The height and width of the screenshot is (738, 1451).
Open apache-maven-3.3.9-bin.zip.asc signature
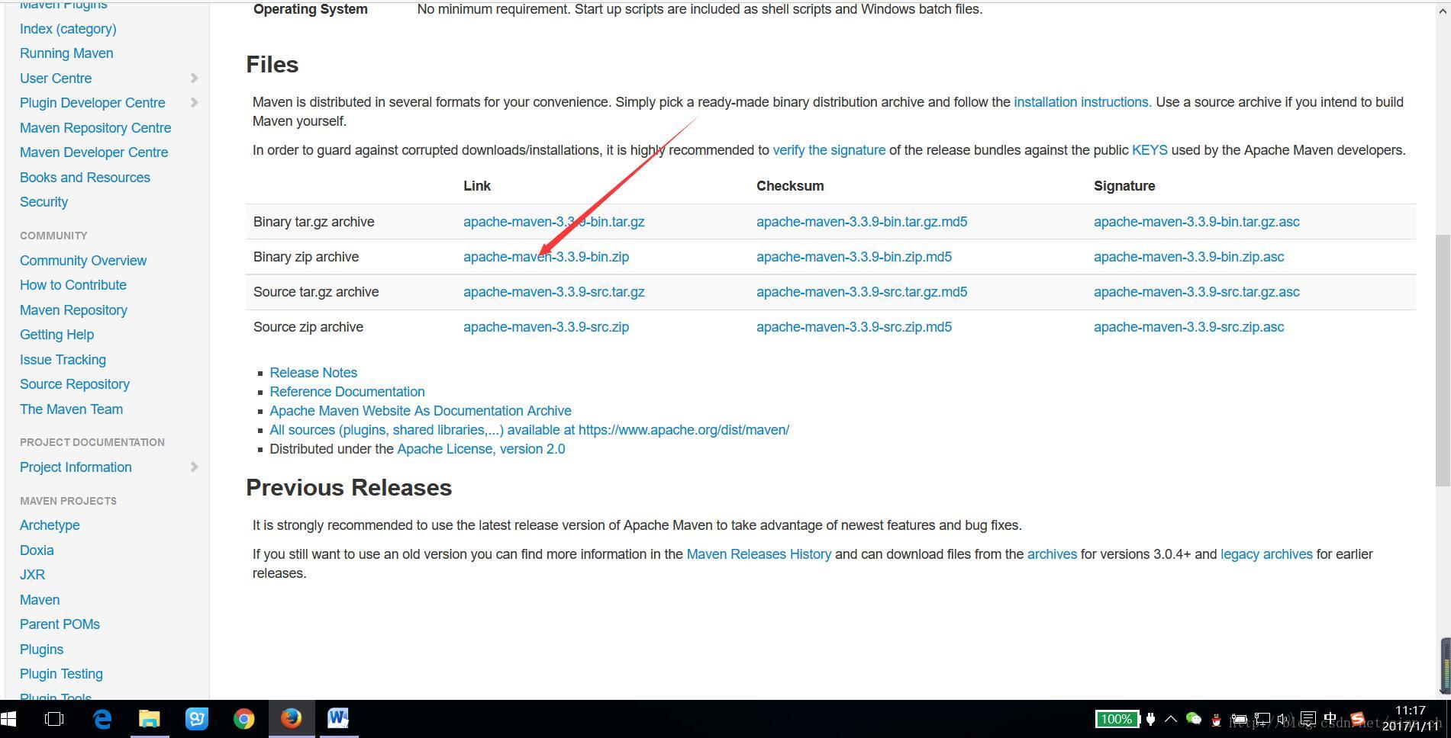click(x=1188, y=257)
